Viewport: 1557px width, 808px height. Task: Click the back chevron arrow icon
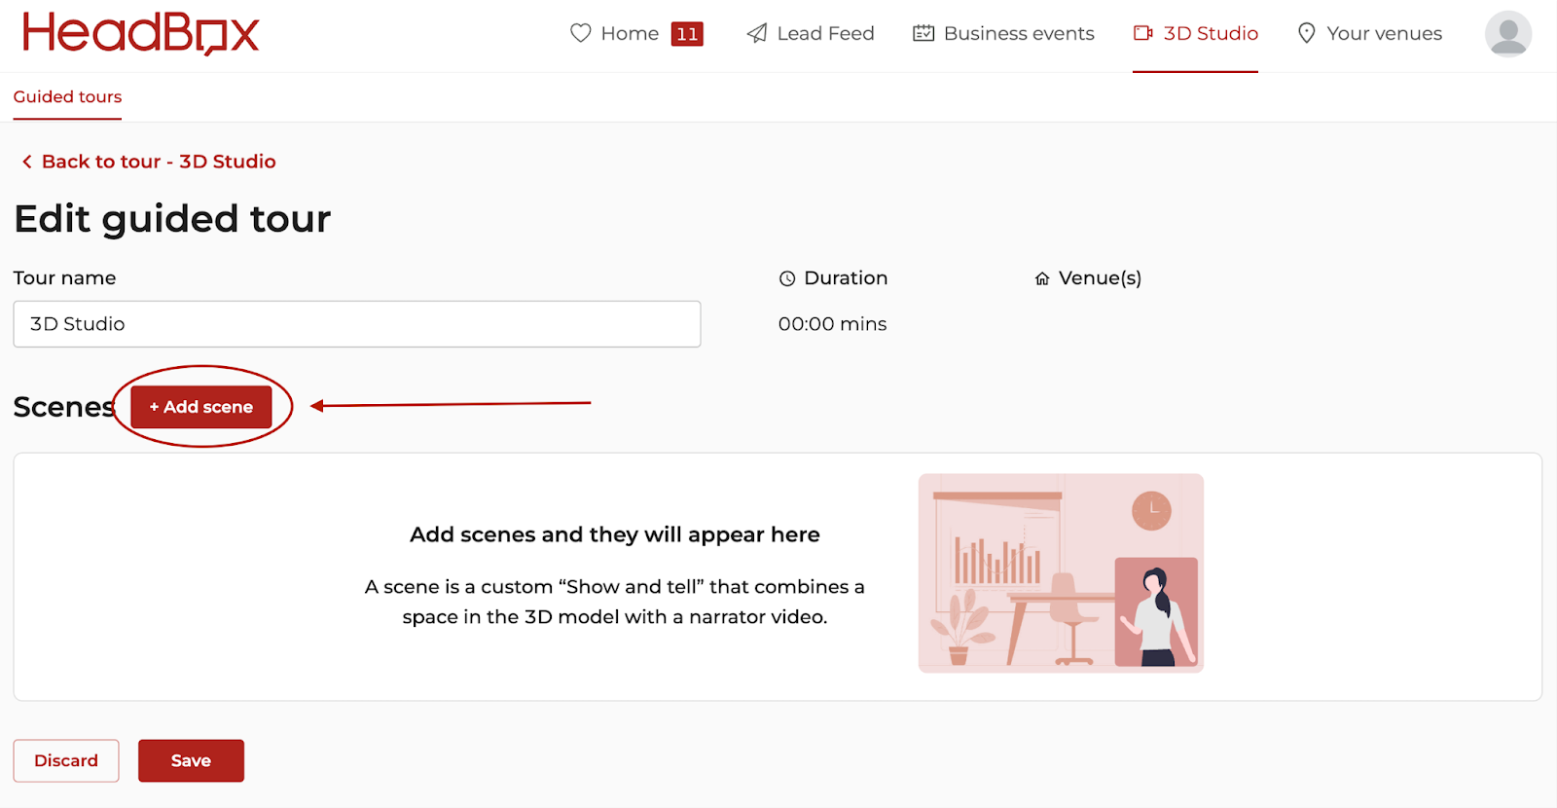[x=27, y=162]
